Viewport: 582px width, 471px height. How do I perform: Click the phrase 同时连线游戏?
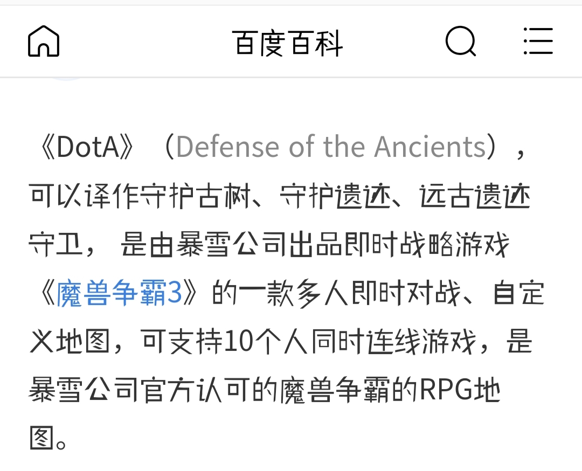[x=393, y=342]
